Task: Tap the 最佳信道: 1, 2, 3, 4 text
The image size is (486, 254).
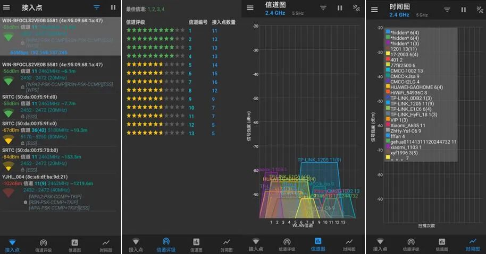Action: click(145, 9)
